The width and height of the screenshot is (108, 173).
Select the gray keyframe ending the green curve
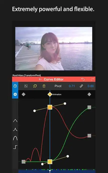click(x=89, y=107)
